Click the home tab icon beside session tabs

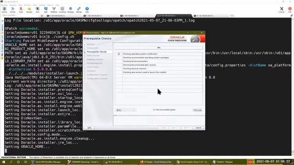(x=42, y=16)
